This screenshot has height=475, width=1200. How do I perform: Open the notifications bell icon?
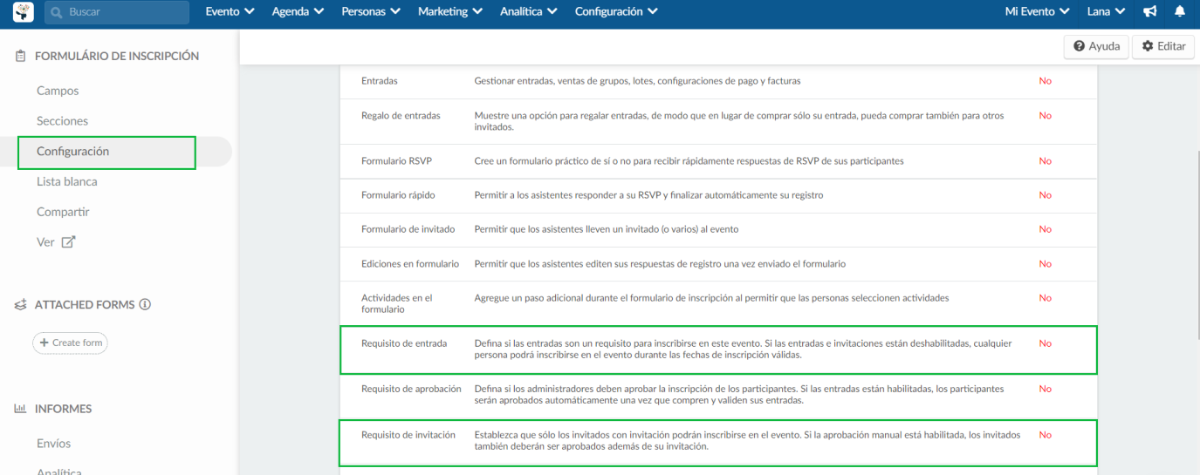click(x=1179, y=12)
